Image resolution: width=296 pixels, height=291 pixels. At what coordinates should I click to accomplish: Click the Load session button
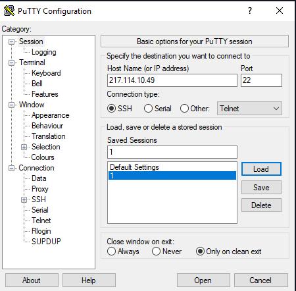(x=261, y=169)
